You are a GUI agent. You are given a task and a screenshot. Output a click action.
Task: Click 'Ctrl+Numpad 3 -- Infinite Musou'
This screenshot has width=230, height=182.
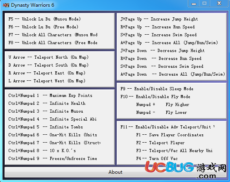pyautogui.click(x=46, y=111)
